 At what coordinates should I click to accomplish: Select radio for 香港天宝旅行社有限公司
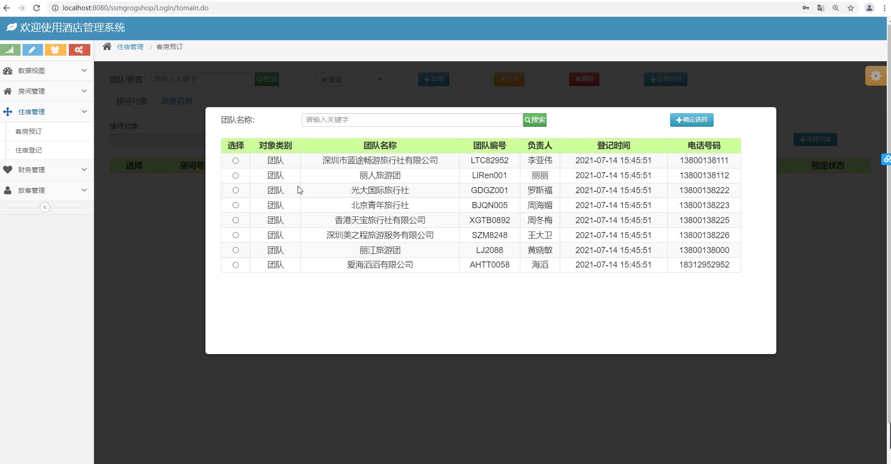pyautogui.click(x=235, y=220)
